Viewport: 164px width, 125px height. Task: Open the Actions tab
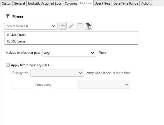click(146, 3)
